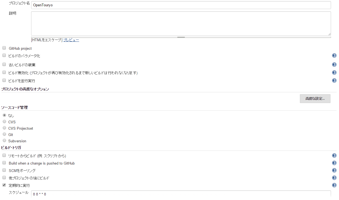Viewport: 339px width, 200px height.
Task: Click help icon for ビルドのパラメータ化
Action: (x=334, y=56)
